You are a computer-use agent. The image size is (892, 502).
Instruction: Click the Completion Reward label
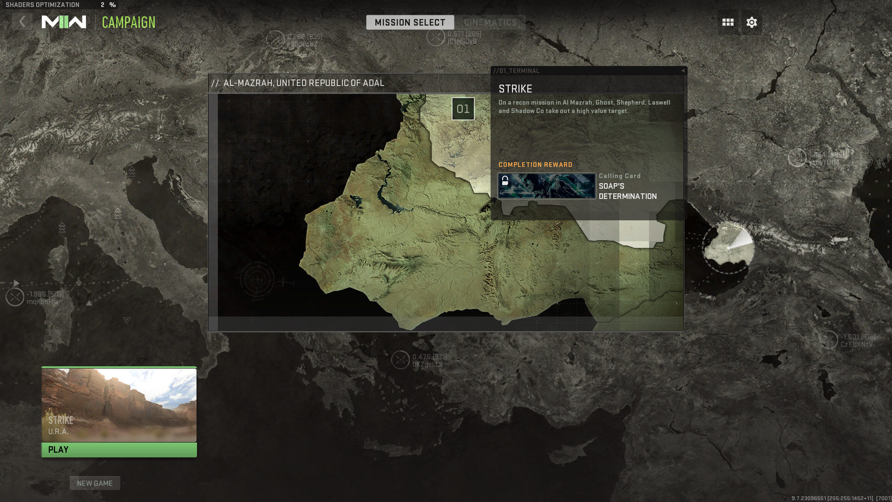535,165
